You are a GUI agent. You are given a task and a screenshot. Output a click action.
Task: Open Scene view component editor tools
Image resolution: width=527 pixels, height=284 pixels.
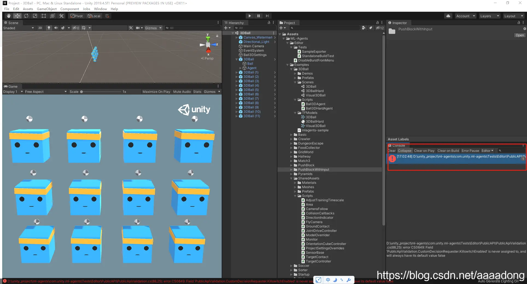[x=131, y=28]
